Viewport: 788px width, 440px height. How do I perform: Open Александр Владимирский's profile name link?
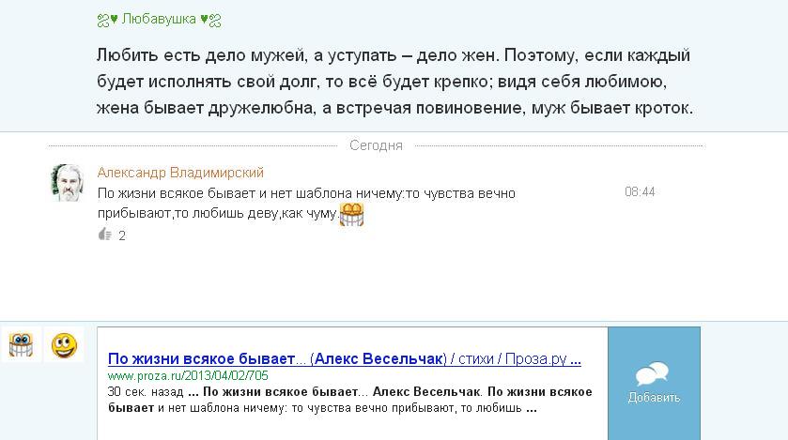click(180, 173)
